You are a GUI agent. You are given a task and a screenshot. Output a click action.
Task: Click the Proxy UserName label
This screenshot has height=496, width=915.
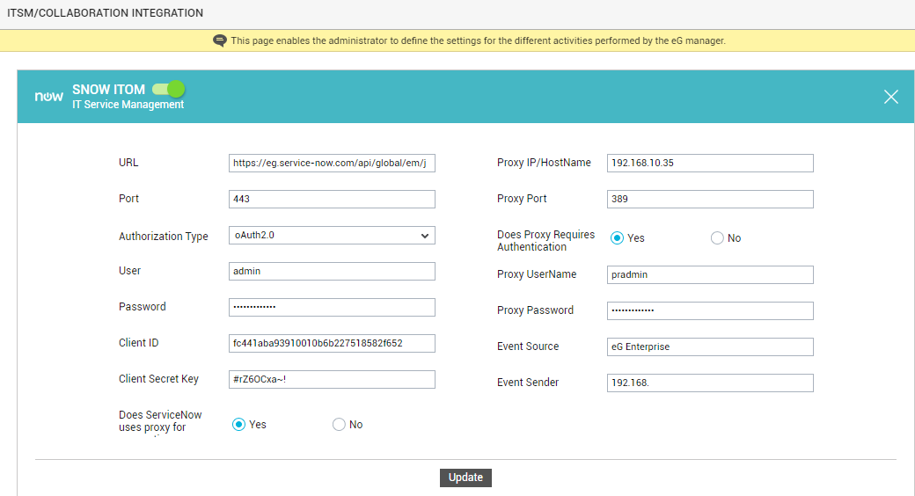click(537, 274)
